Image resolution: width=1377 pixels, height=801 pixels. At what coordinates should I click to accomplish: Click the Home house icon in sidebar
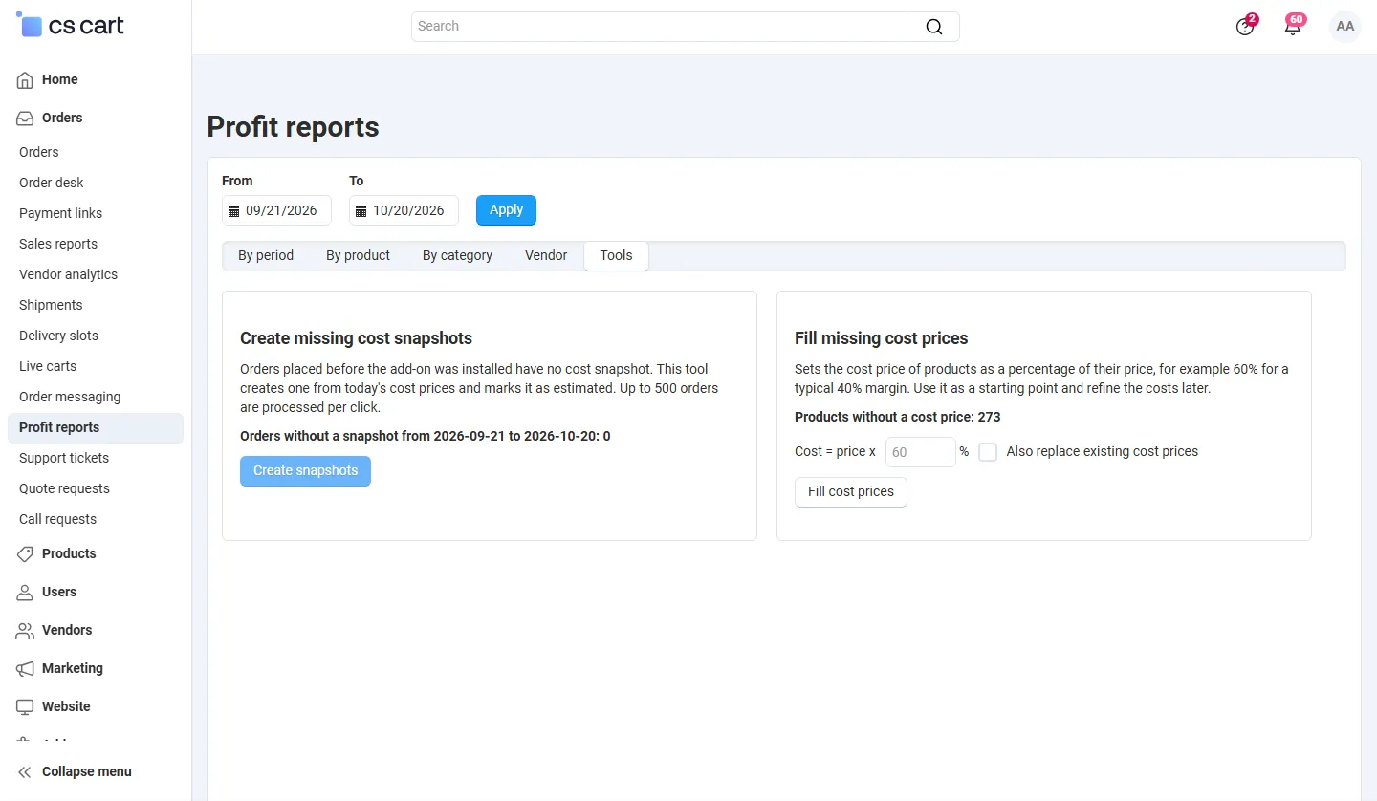tap(25, 80)
